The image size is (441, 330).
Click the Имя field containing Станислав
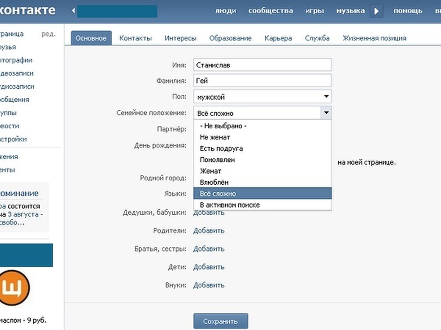[262, 65]
